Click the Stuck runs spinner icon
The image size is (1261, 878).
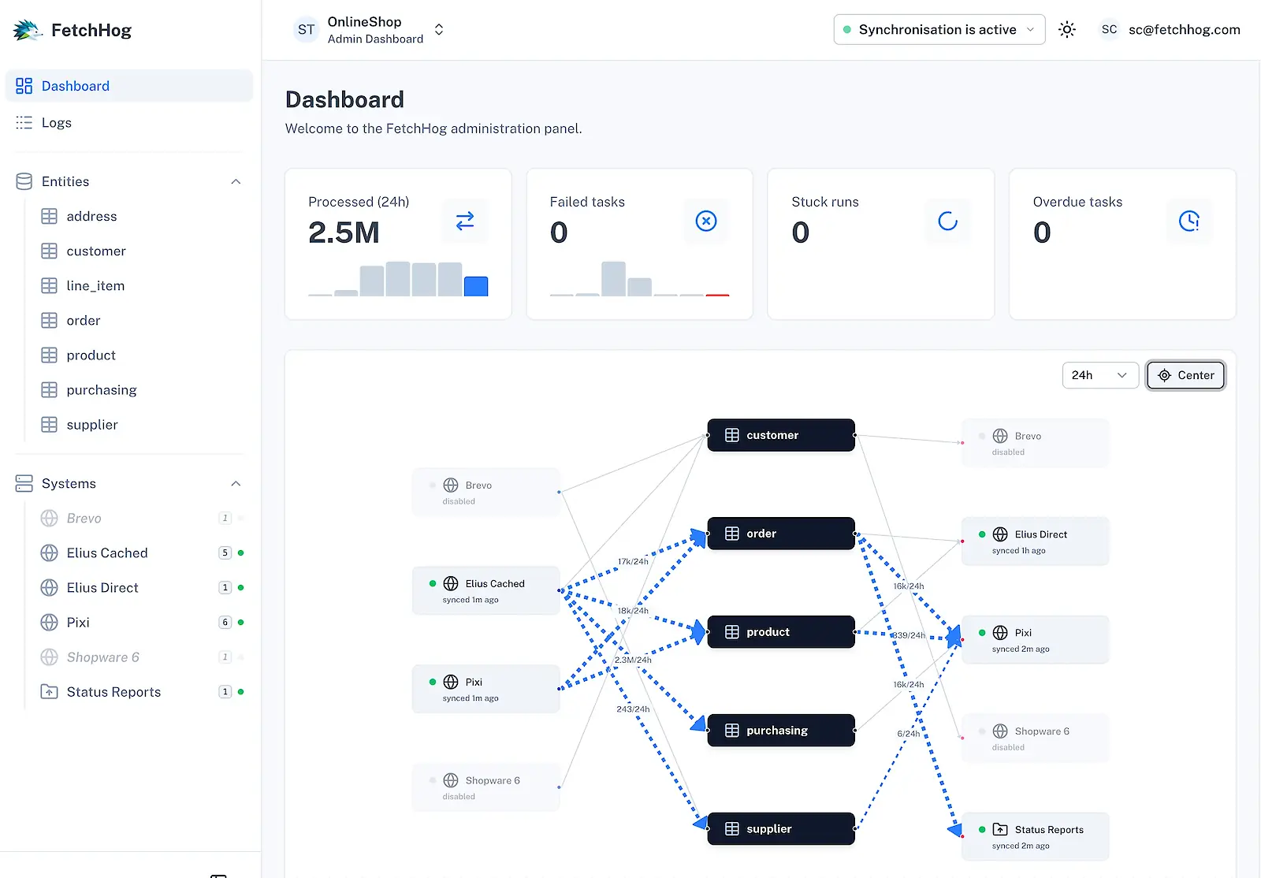948,221
